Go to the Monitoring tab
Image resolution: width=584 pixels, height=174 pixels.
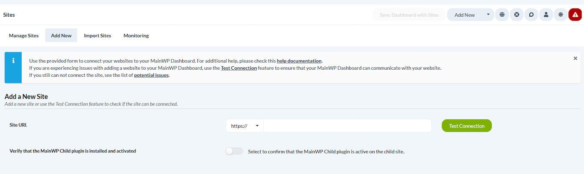[x=136, y=35]
